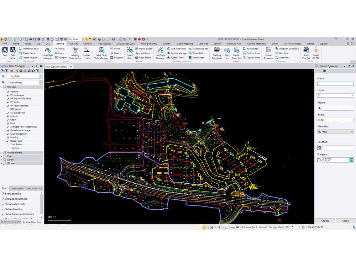Click the Create button
356x267 pixels.
325,221
